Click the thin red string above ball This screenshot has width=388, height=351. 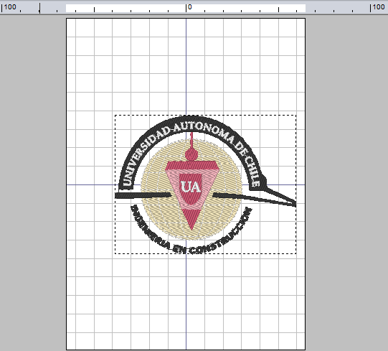[191, 140]
